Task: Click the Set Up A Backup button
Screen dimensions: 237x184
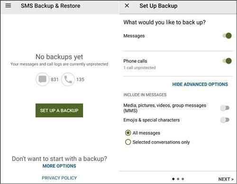Action: [59, 110]
